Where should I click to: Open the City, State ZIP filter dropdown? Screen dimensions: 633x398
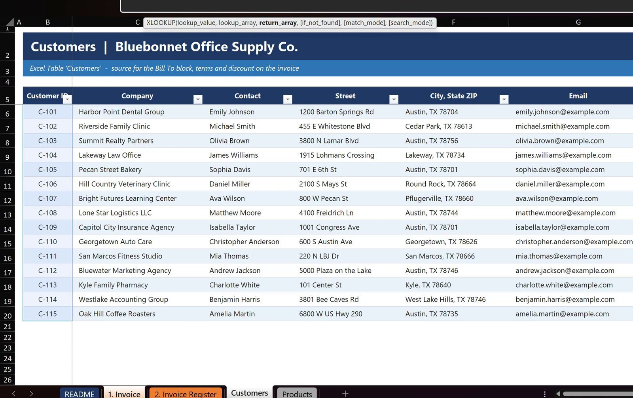click(504, 99)
